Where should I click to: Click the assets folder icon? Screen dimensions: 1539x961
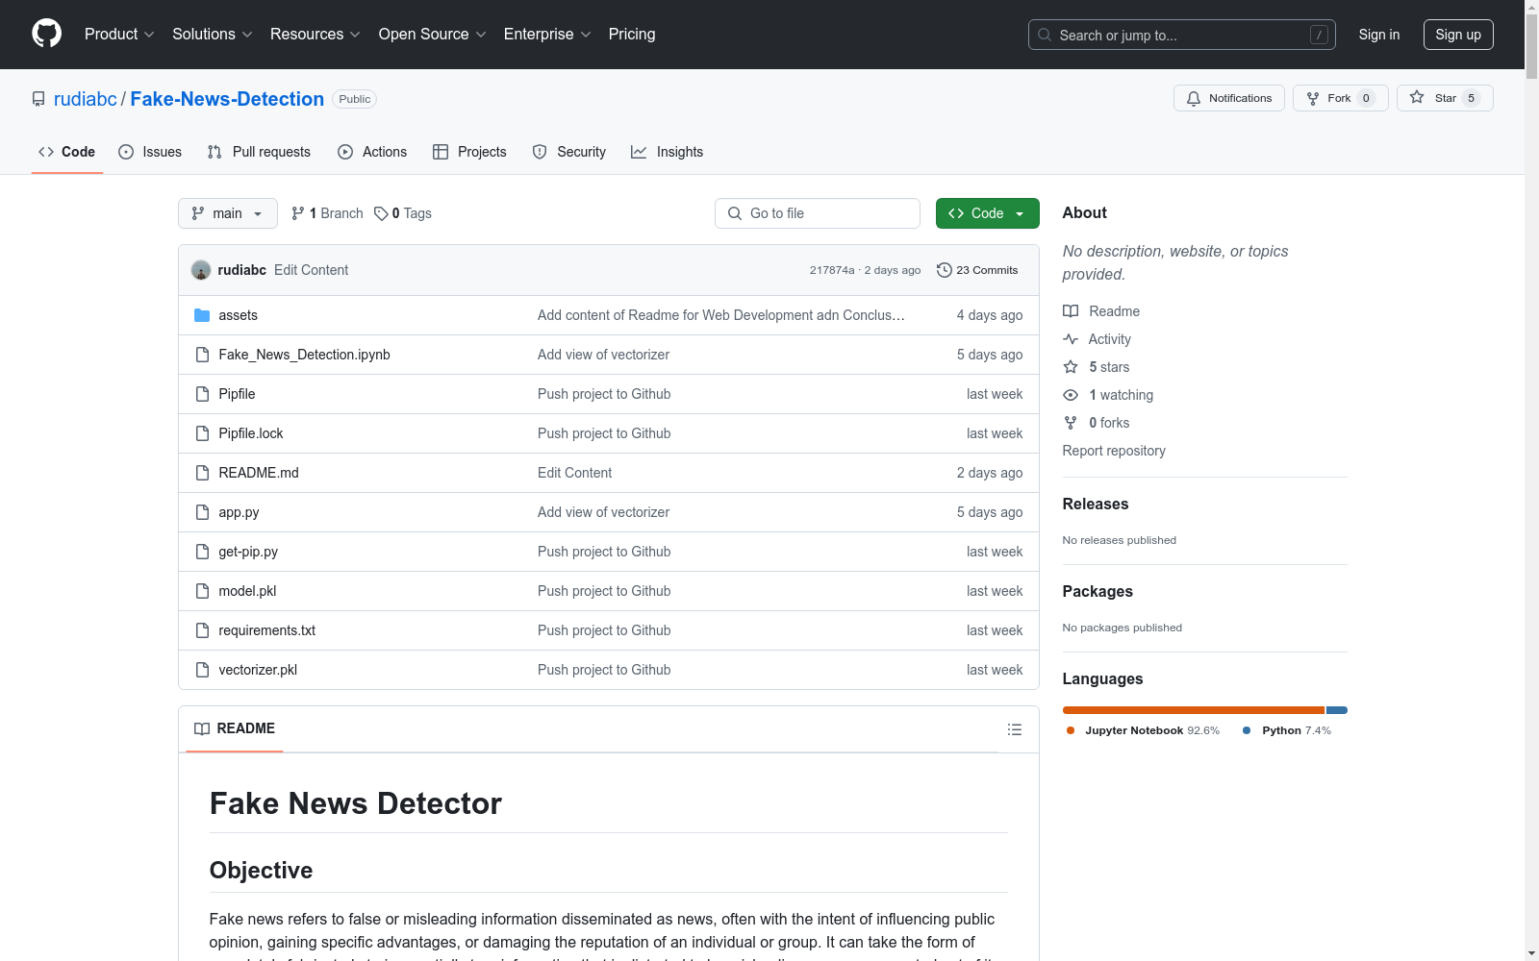click(x=202, y=315)
